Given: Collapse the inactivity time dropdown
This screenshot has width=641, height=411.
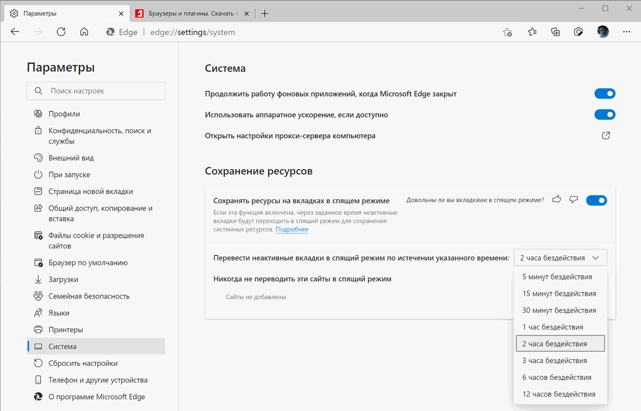Looking at the screenshot, I should coord(560,258).
